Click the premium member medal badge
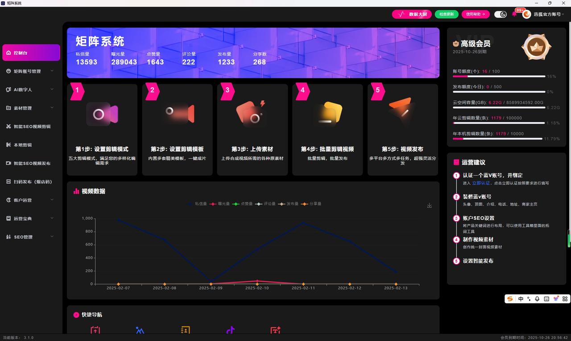Viewport: 571px width, 341px height. point(536,46)
